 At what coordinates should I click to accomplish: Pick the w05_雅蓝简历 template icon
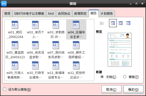[15, 45]
